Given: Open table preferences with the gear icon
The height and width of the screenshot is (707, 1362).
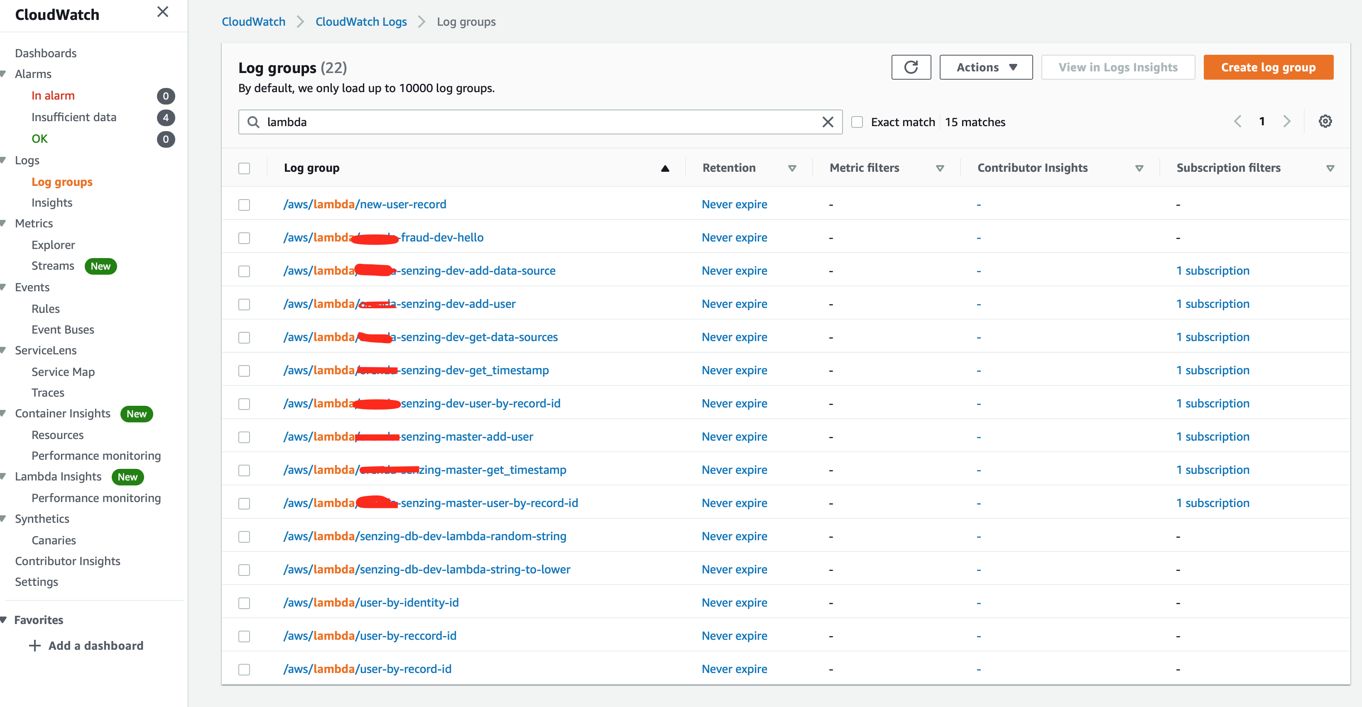Looking at the screenshot, I should 1325,121.
